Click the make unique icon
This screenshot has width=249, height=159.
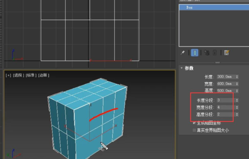click(207, 53)
